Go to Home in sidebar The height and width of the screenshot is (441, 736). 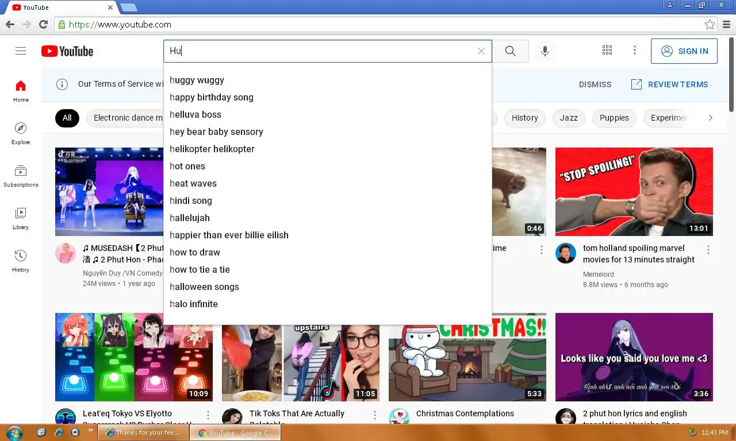coord(21,91)
